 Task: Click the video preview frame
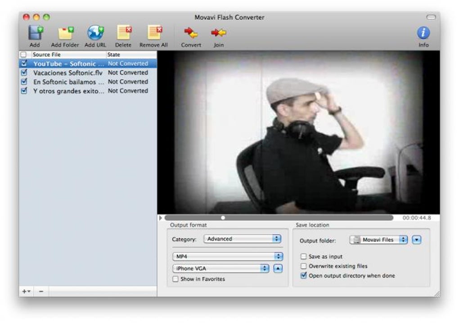click(298, 132)
